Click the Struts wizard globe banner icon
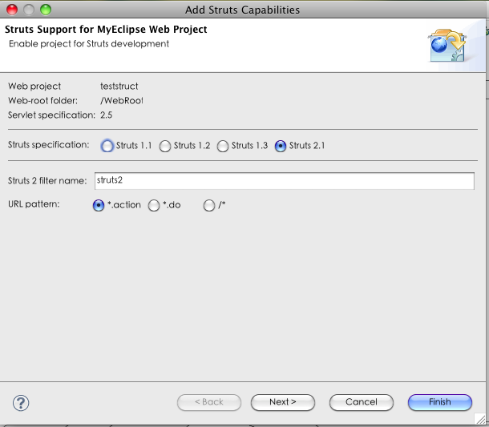 coord(447,46)
